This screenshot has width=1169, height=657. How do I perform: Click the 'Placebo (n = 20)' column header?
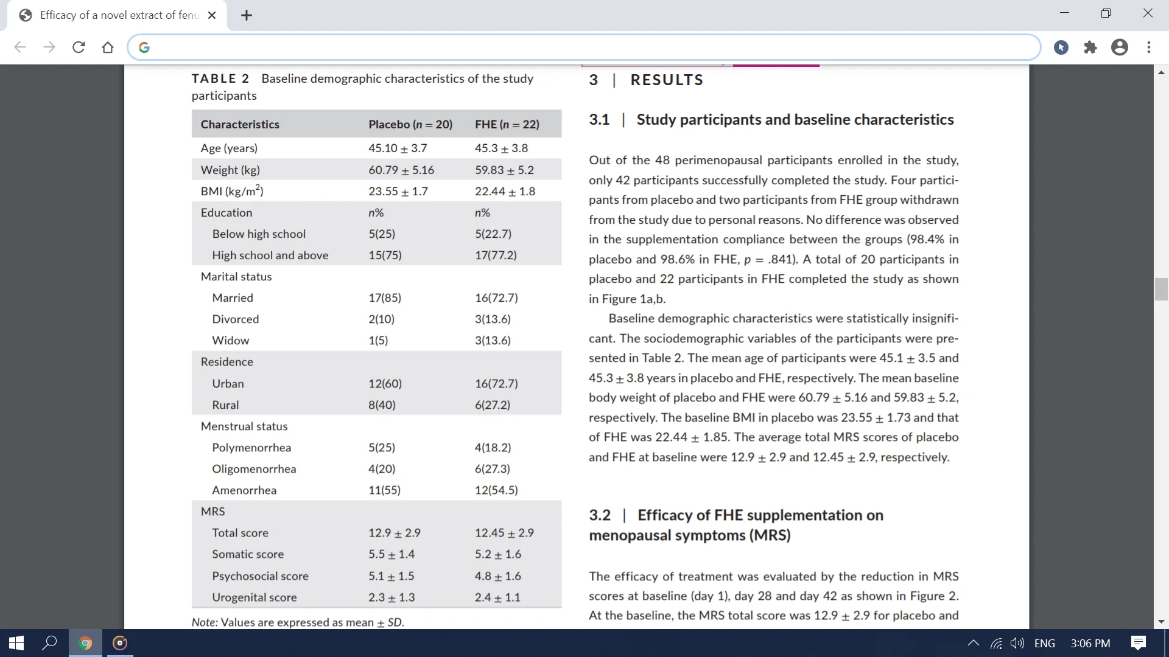[x=410, y=124]
